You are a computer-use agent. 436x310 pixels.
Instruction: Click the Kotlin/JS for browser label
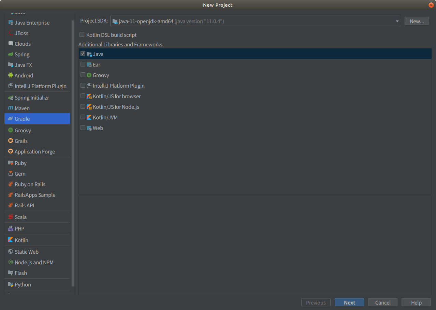pos(117,97)
